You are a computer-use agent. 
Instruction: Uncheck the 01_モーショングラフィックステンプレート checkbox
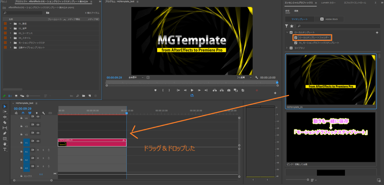(x=296, y=43)
